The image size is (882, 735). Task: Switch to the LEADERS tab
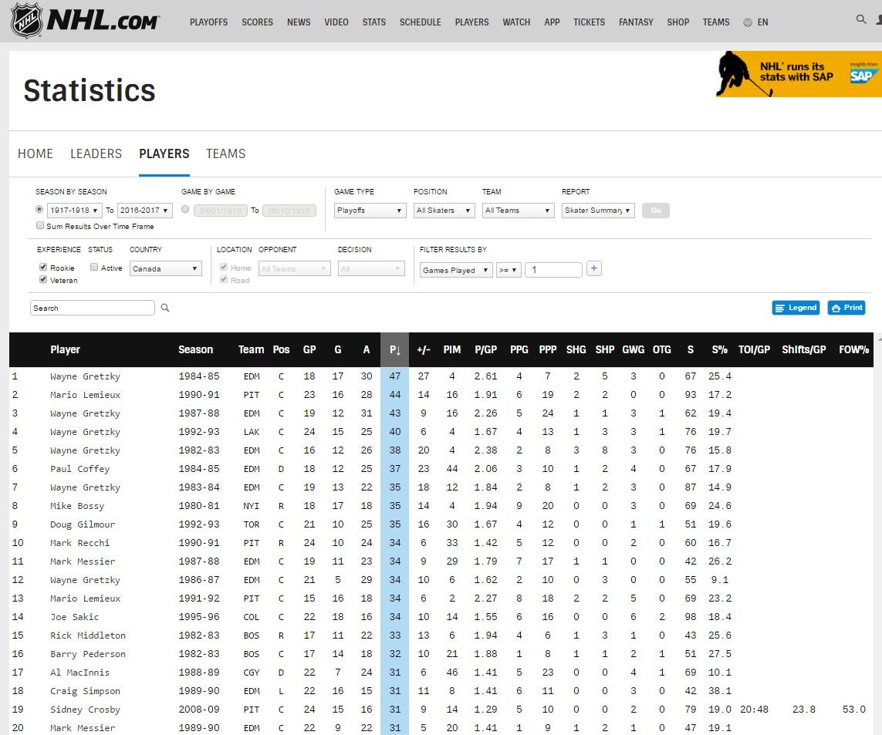point(96,153)
